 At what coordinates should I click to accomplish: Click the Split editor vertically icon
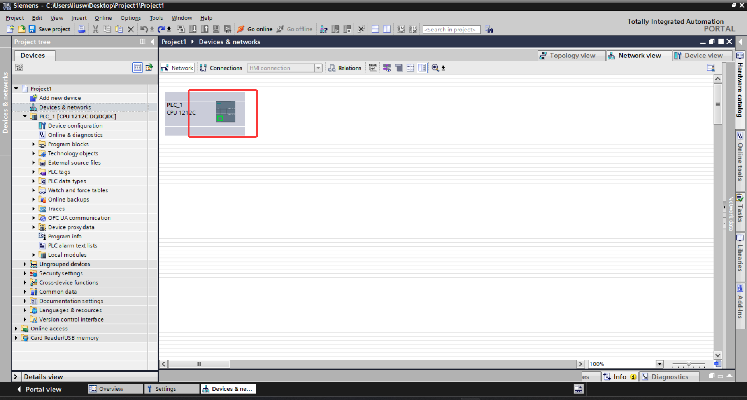pos(387,29)
